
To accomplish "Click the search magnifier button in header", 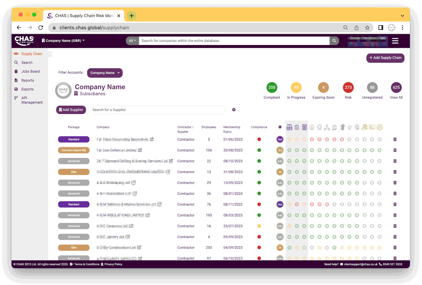I will (334, 41).
